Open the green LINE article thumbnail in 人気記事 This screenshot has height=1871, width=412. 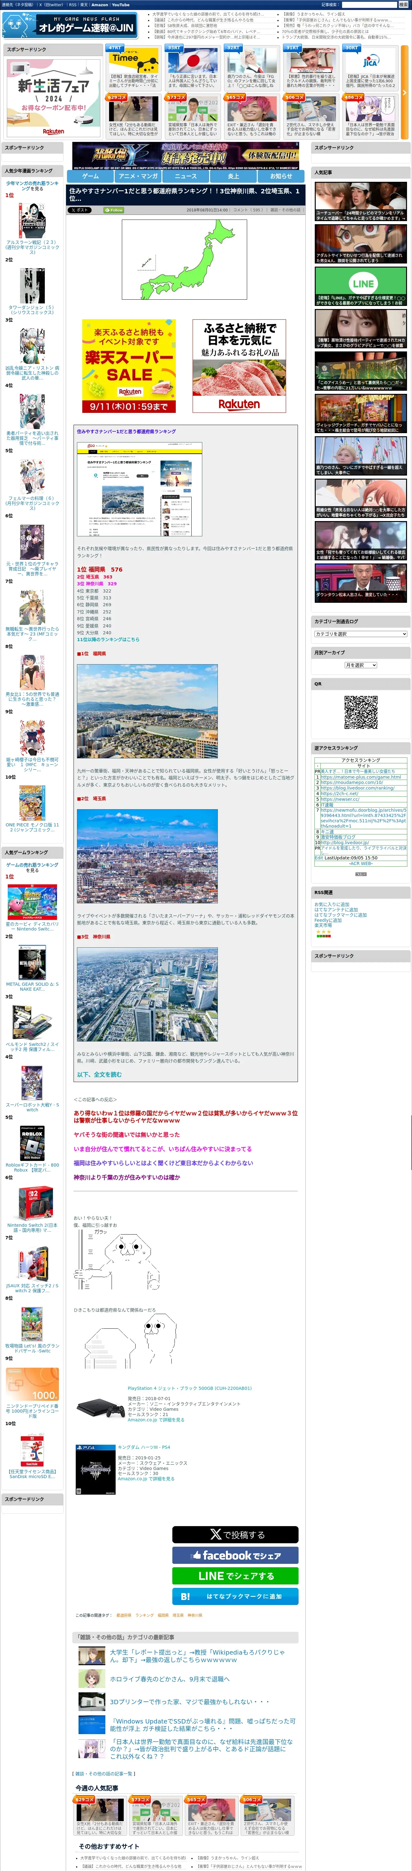point(361,286)
